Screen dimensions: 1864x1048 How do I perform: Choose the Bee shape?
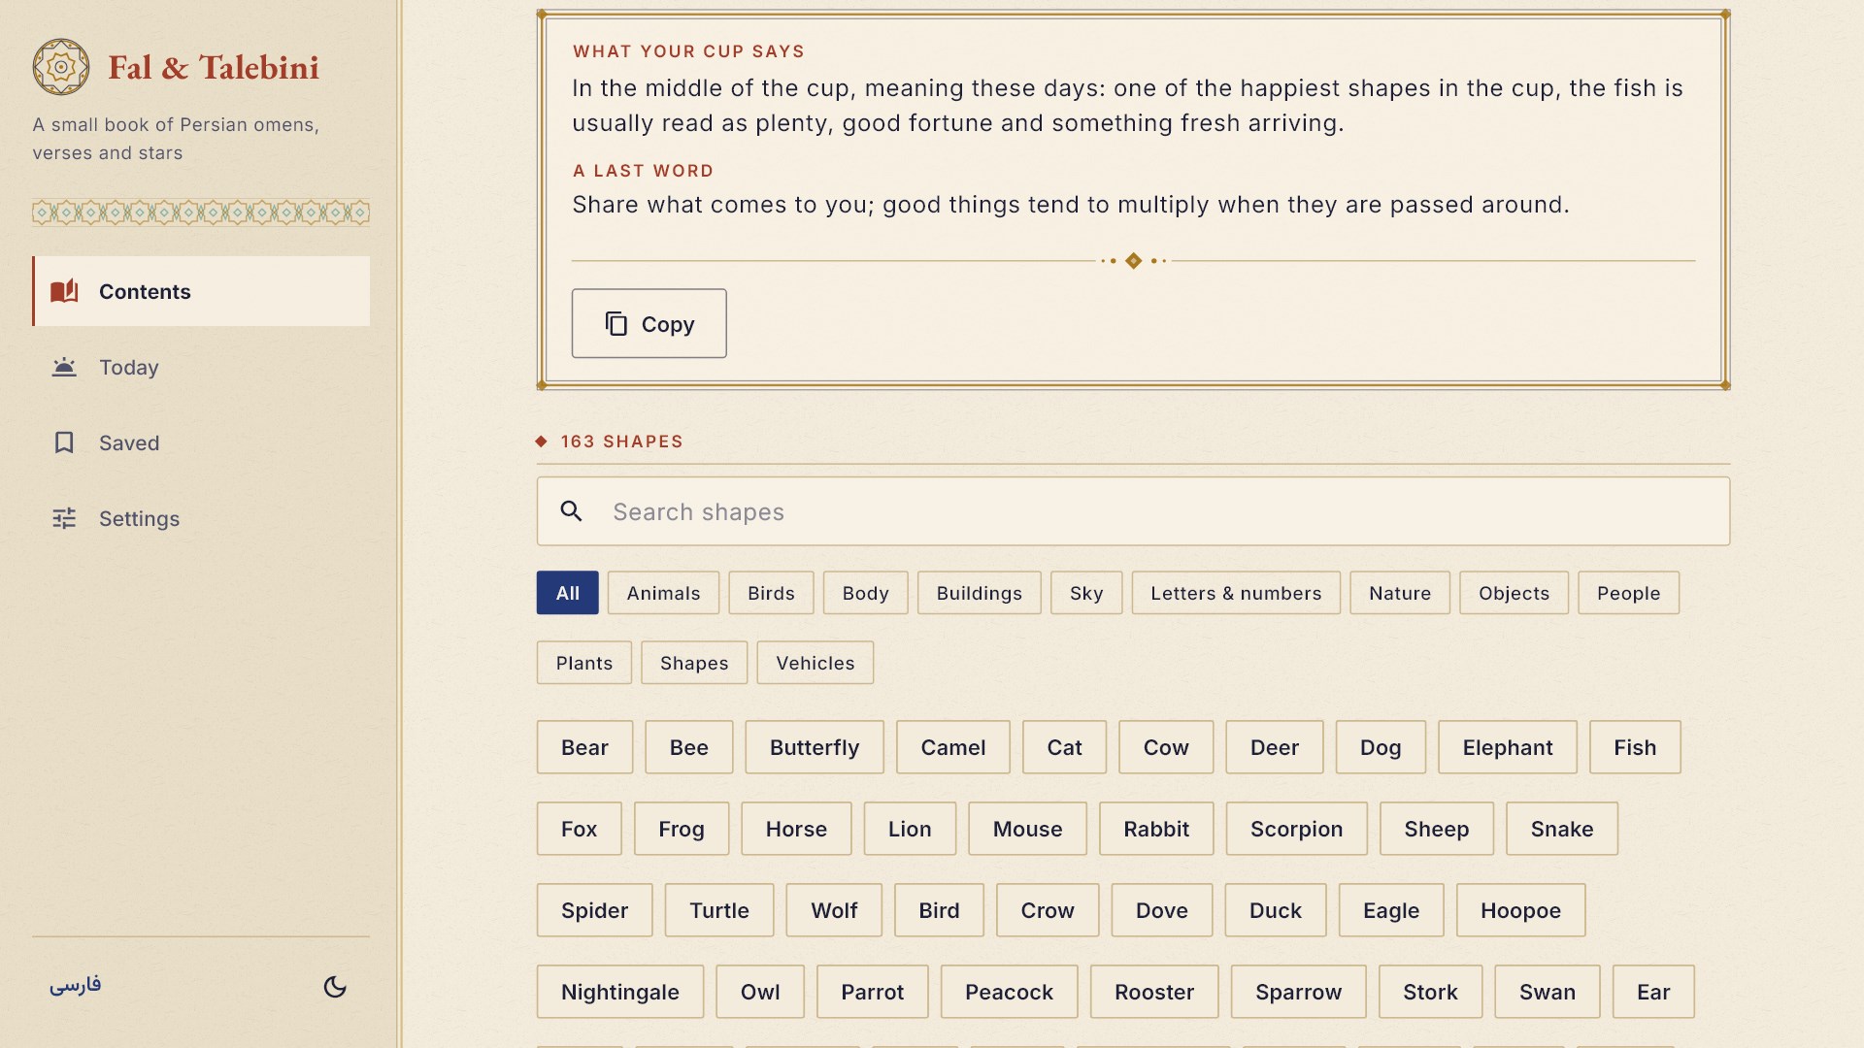tap(689, 747)
